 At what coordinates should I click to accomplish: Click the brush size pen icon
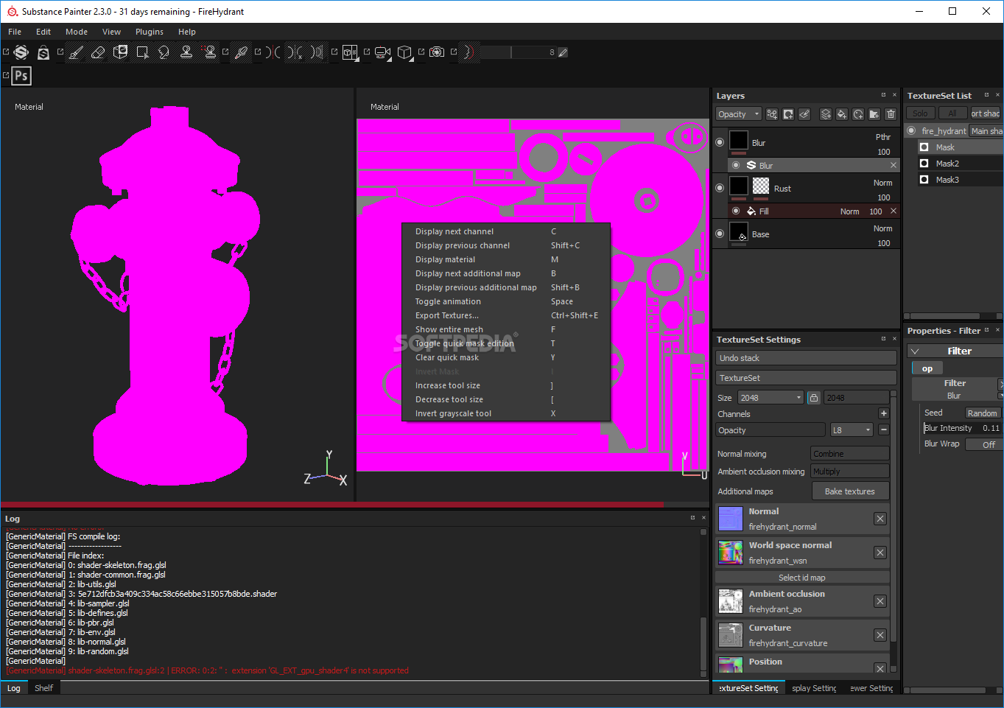(563, 52)
